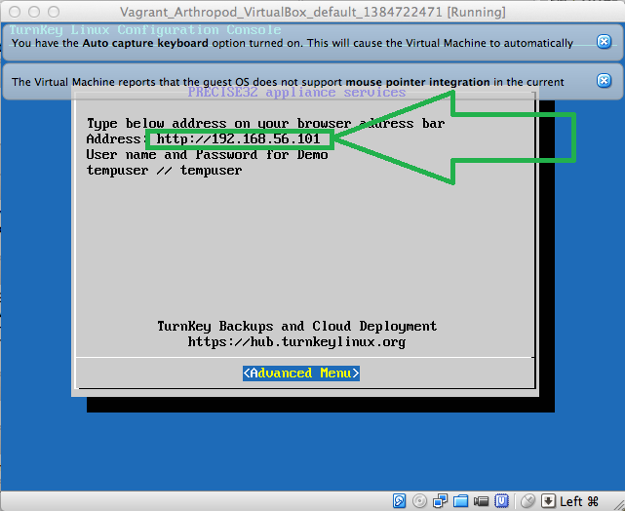
Task: Click the optical disc (CD) status icon
Action: pos(419,500)
